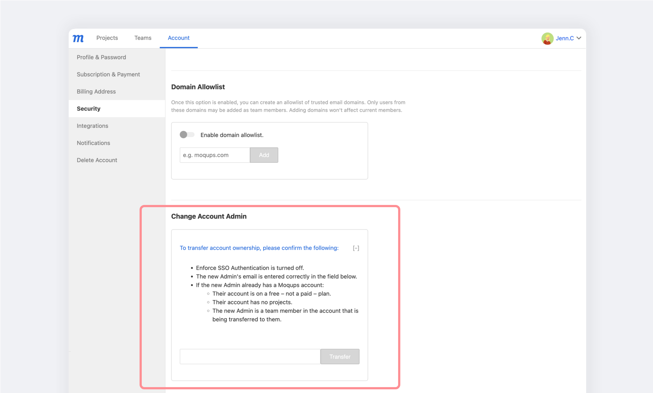This screenshot has height=393, width=653.
Task: Open the Billing Address page
Action: (96, 91)
